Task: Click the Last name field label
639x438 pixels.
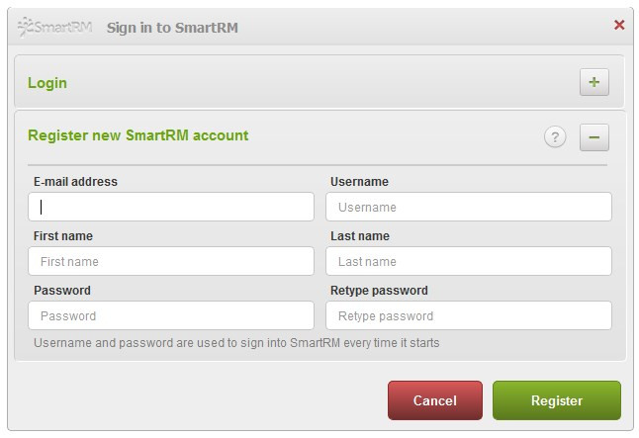Action: 360,236
